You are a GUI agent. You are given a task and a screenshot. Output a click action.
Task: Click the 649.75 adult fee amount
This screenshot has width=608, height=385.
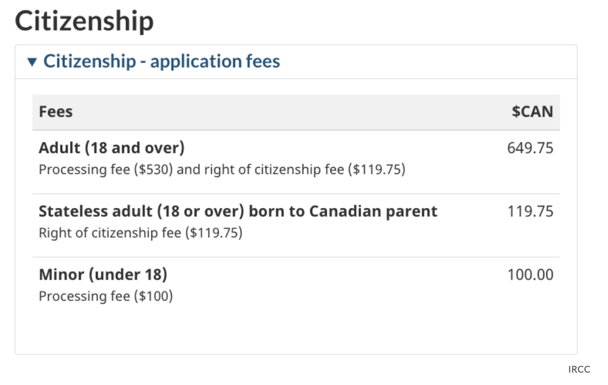coord(530,148)
